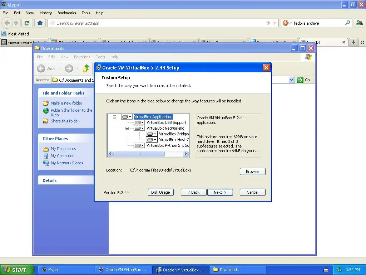Viewport: 366px width, 275px height.
Task: Select VirtualBox Python 2.x tree row
Action: (167, 145)
